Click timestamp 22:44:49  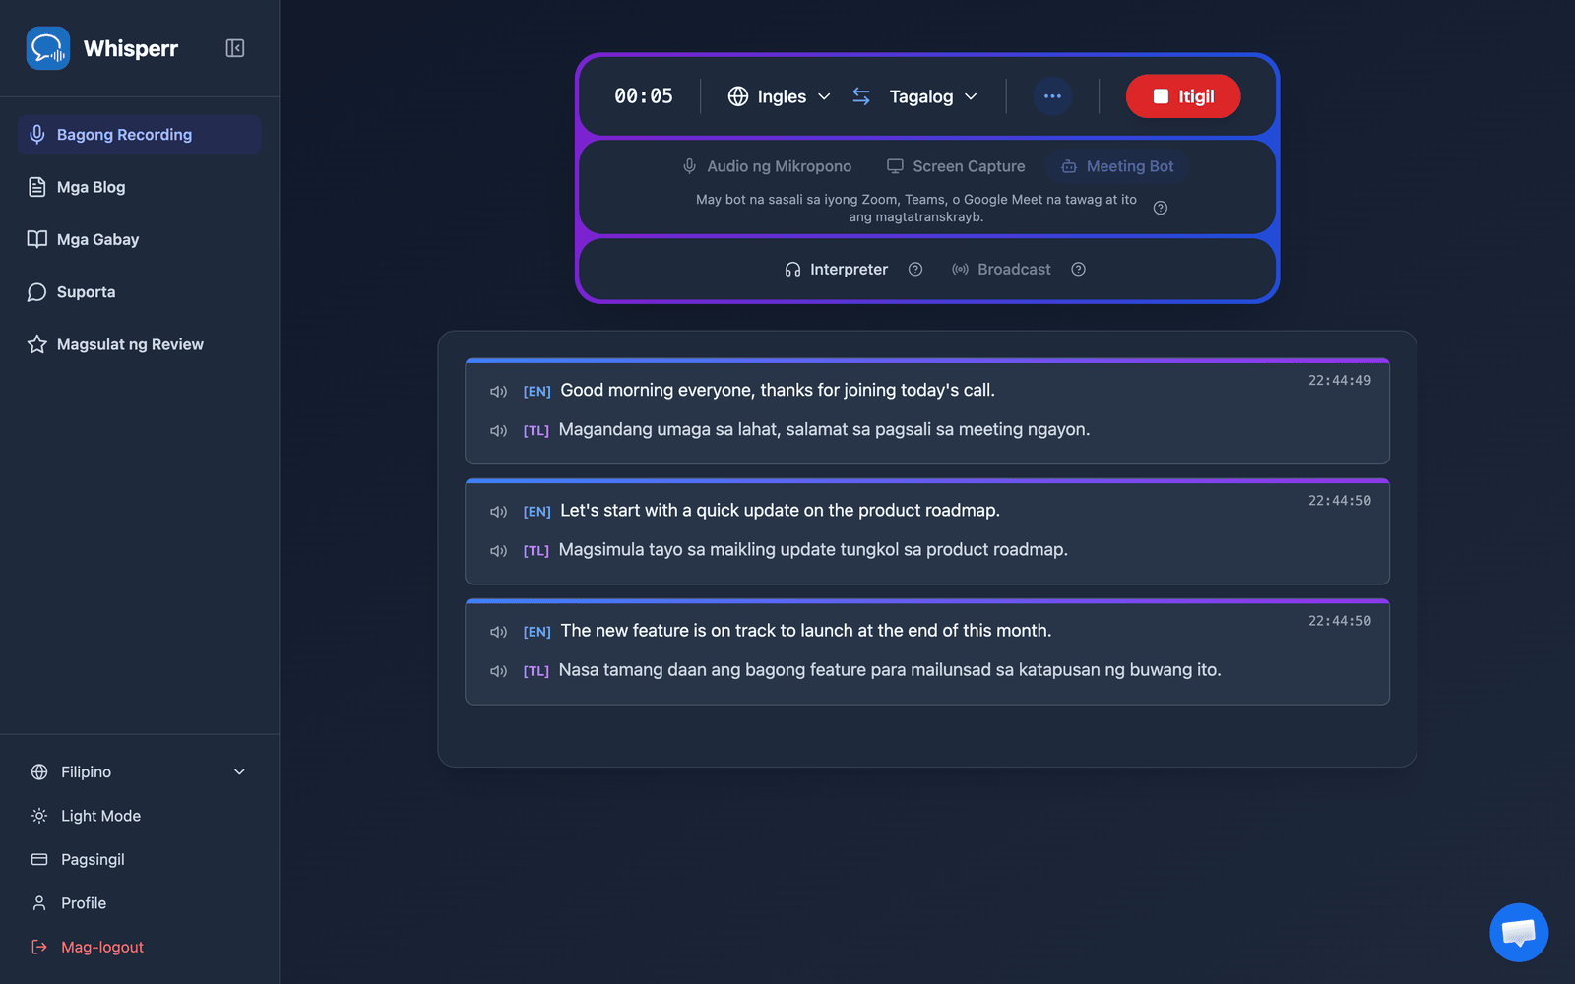pos(1340,380)
